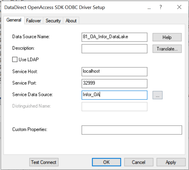This screenshot has height=170, width=189.
Task: Click Test Connect button
Action: (x=44, y=162)
